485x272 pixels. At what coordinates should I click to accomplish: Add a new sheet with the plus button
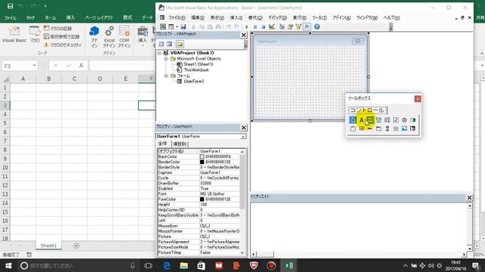tap(76, 246)
